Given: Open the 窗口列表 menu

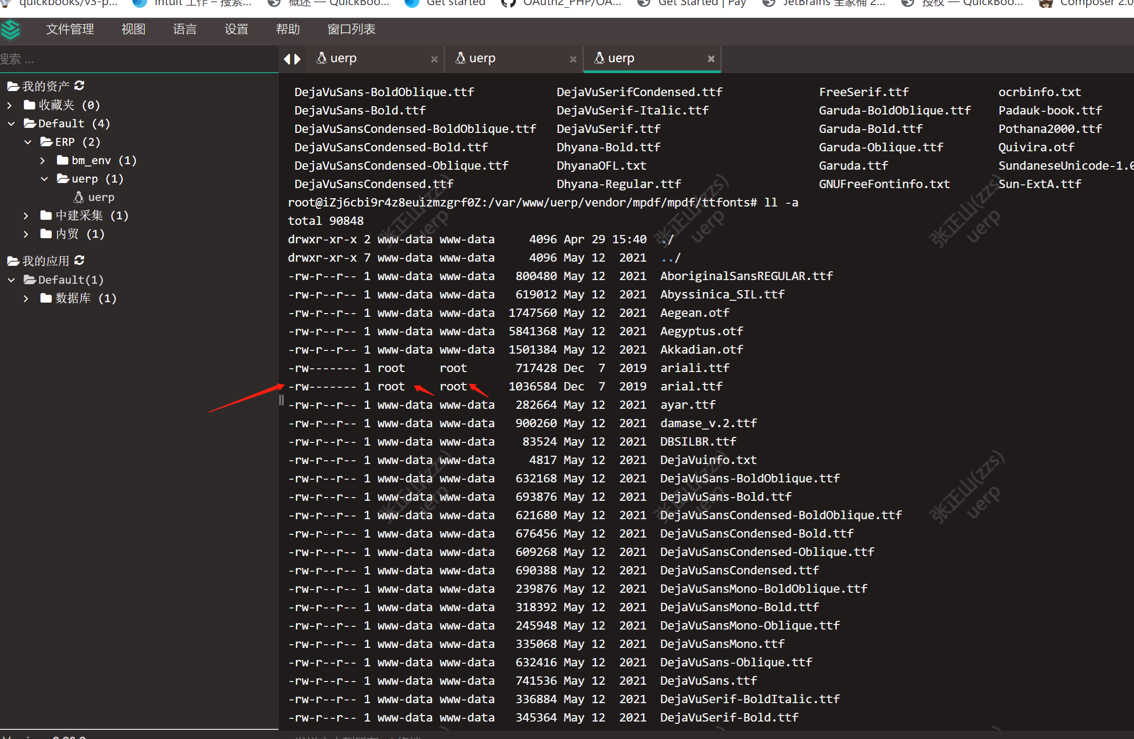Looking at the screenshot, I should point(351,29).
